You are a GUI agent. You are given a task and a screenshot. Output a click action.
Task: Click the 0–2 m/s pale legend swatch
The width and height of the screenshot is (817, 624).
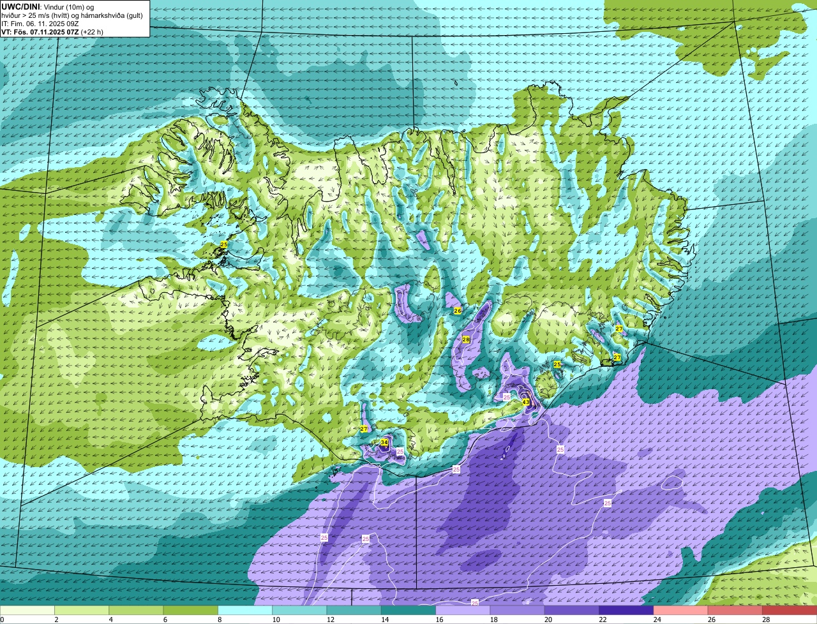(27, 610)
